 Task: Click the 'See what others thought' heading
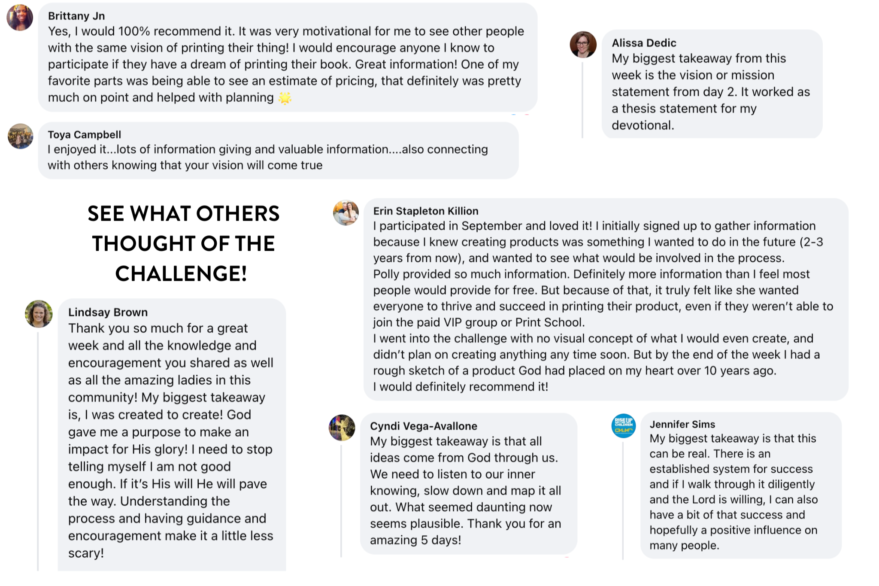coord(183,243)
